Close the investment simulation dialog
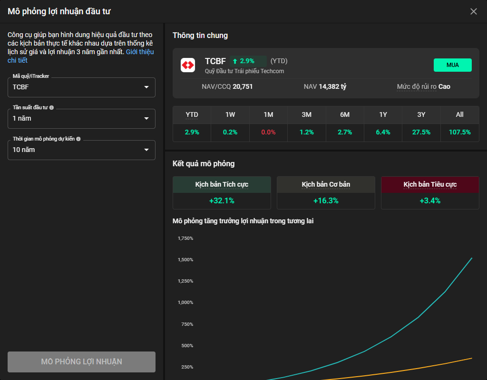The image size is (487, 380). click(473, 11)
